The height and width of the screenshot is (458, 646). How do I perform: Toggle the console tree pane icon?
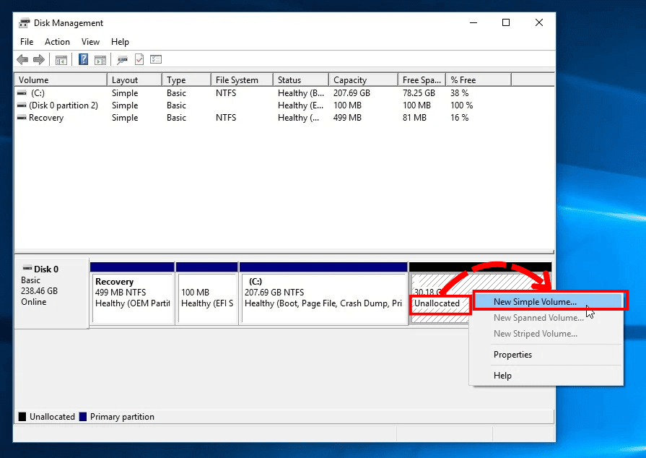click(62, 59)
